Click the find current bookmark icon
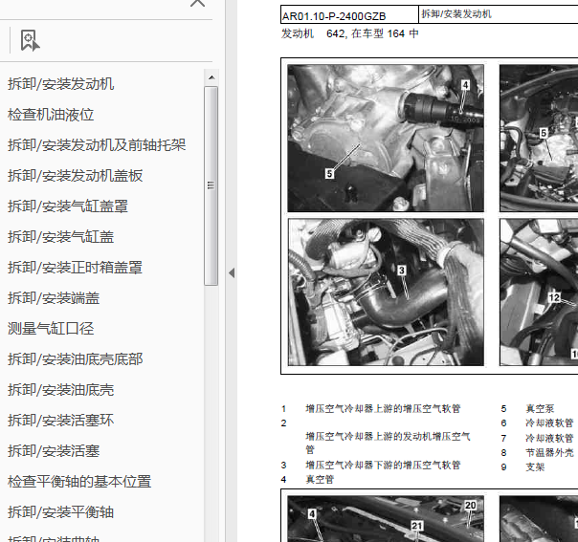The height and width of the screenshot is (542, 578). [30, 40]
